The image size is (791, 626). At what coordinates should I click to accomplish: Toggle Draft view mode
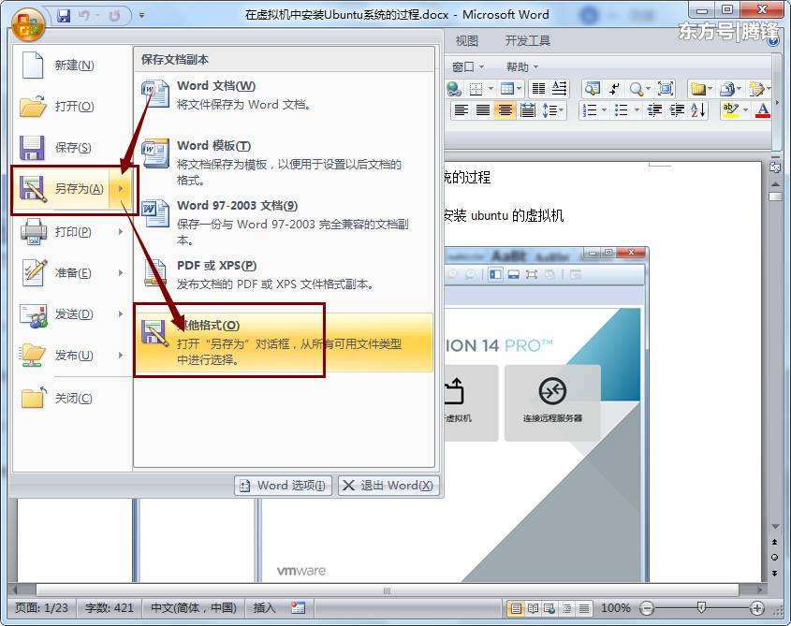[584, 608]
